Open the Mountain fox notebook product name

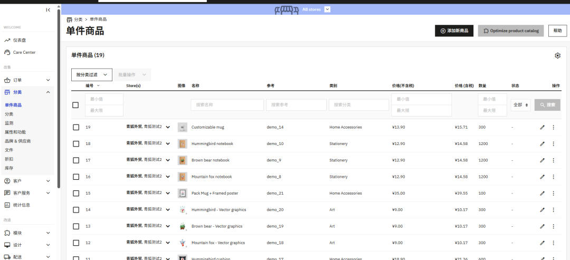(x=212, y=177)
